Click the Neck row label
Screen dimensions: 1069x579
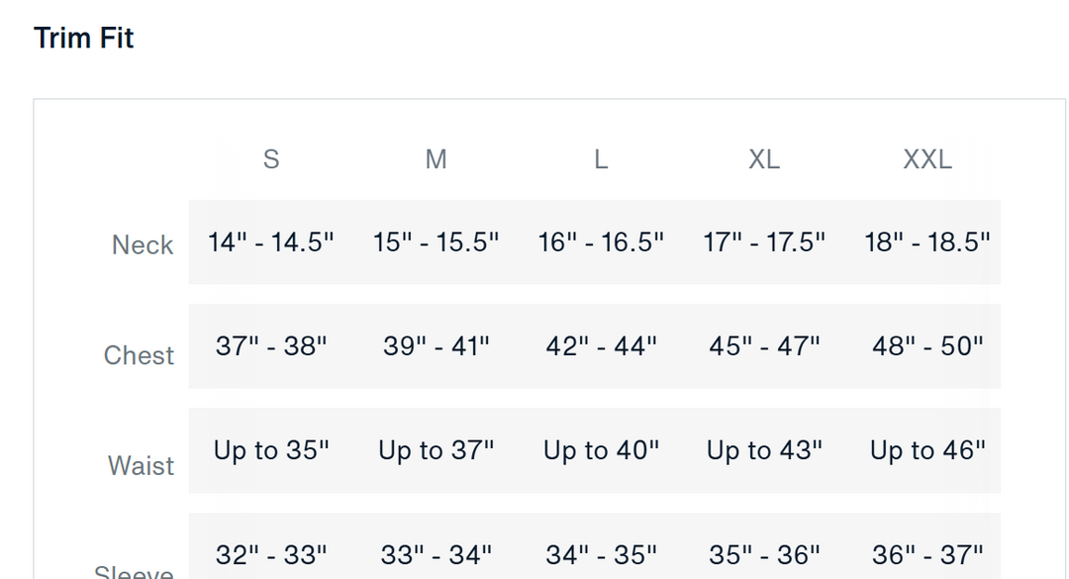click(143, 245)
